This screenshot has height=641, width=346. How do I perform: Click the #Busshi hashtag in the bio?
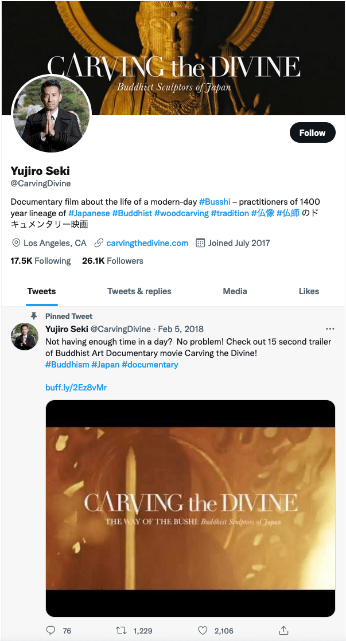pyautogui.click(x=215, y=202)
